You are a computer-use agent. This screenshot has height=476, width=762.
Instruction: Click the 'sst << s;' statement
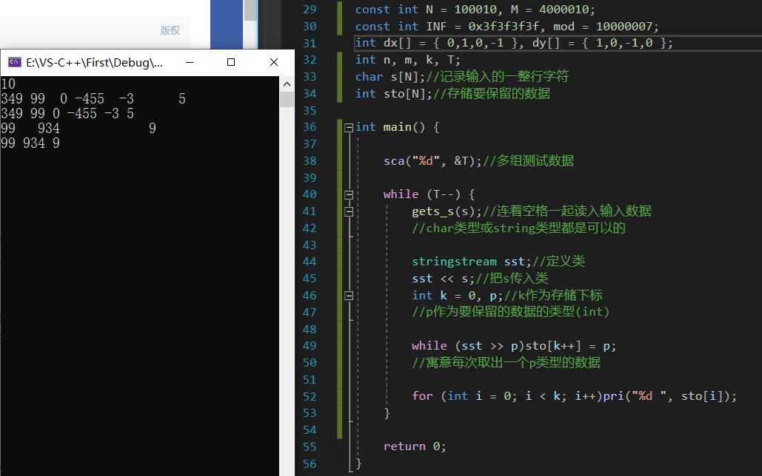pyautogui.click(x=443, y=279)
